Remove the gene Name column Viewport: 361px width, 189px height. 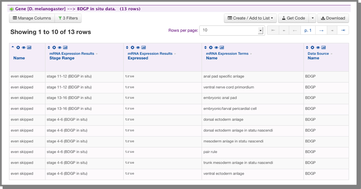pos(18,47)
